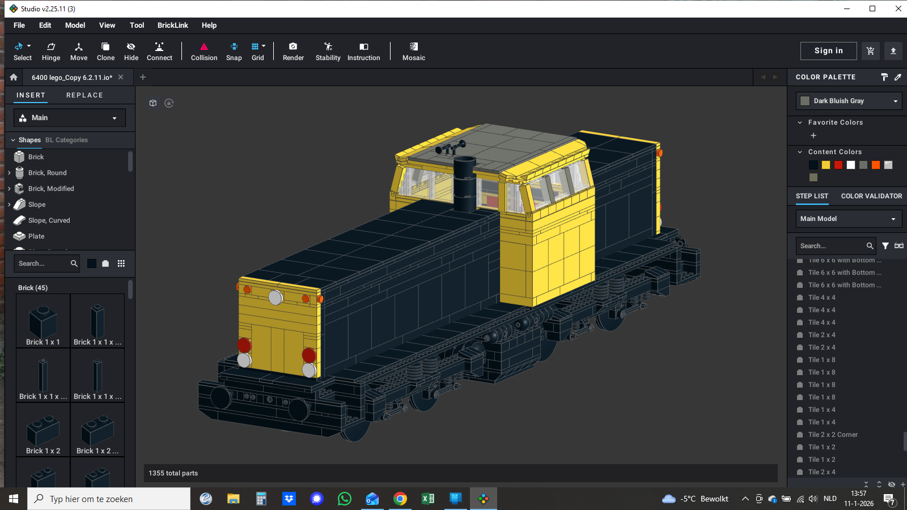Switch to the Color Validator tab
Image resolution: width=907 pixels, height=510 pixels.
(871, 196)
